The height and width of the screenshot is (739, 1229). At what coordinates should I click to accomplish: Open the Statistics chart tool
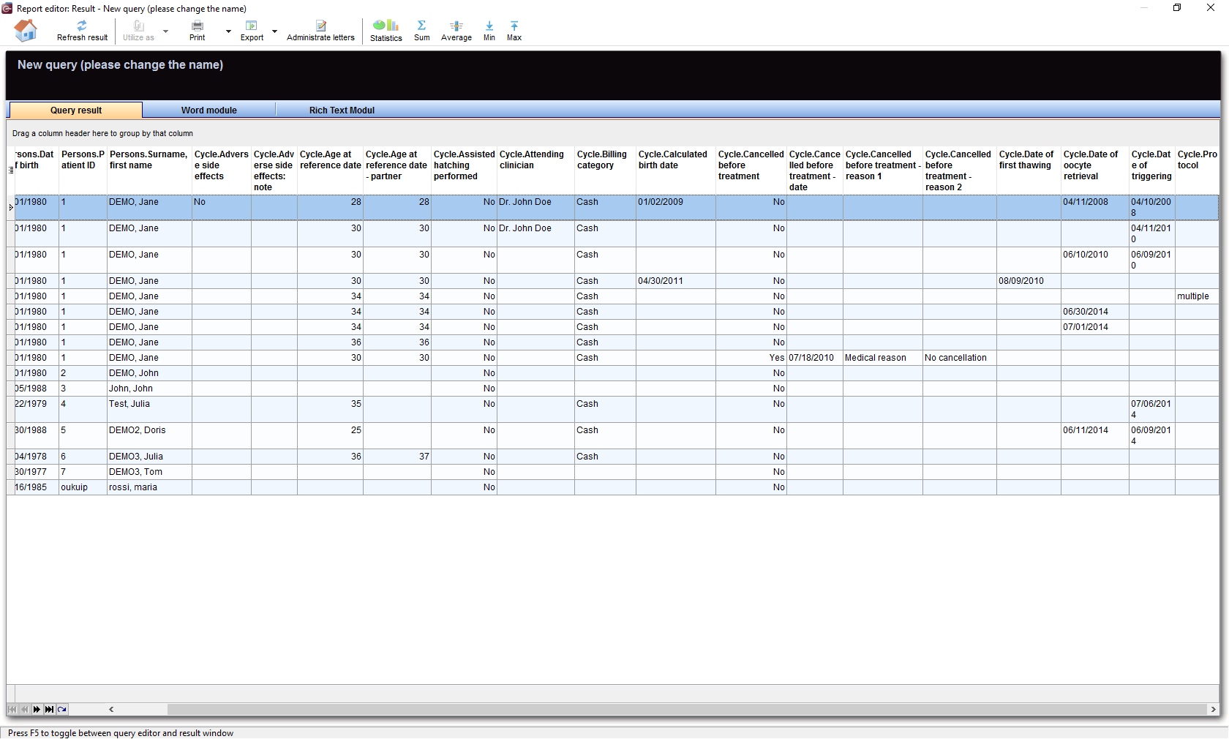pyautogui.click(x=386, y=31)
